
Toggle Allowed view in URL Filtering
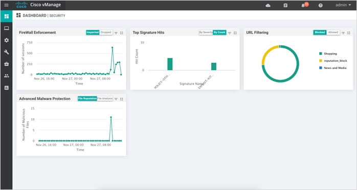coord(333,33)
